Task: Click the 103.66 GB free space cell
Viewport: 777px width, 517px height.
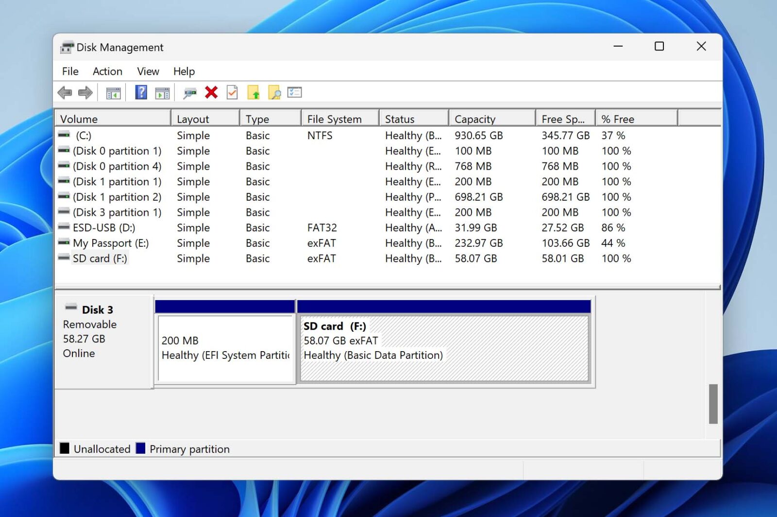Action: click(565, 243)
